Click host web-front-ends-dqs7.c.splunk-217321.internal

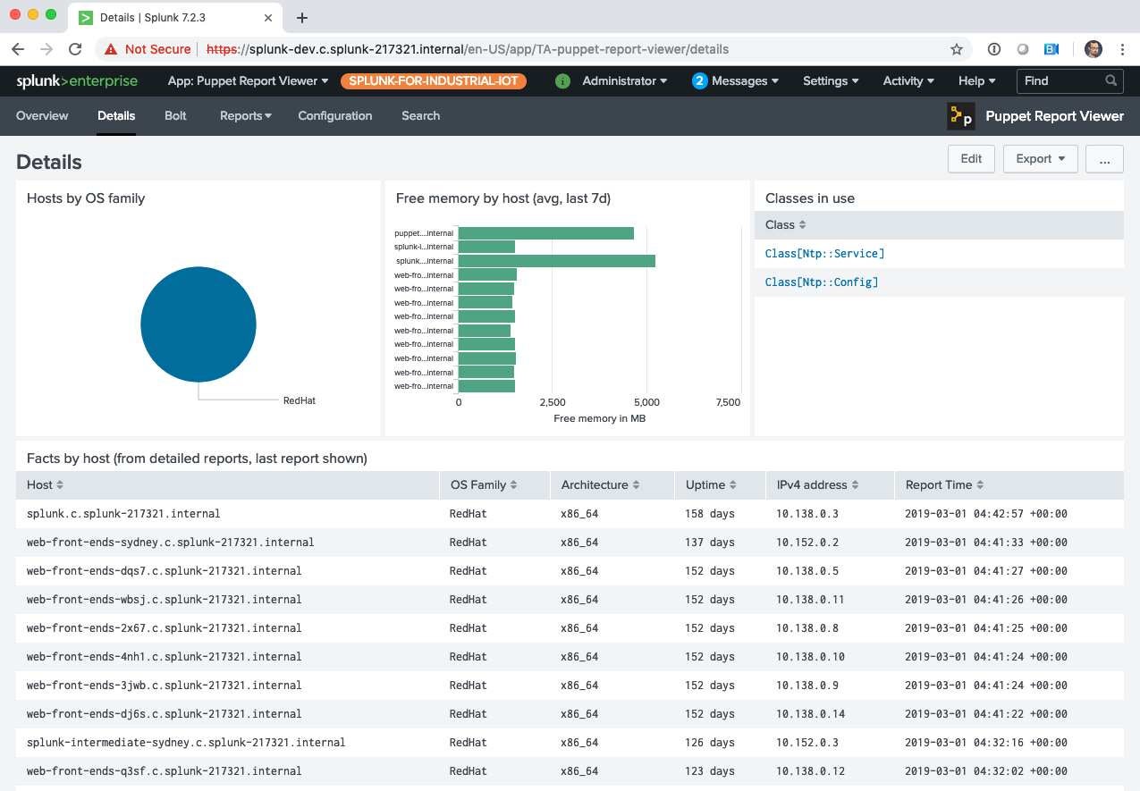[165, 571]
